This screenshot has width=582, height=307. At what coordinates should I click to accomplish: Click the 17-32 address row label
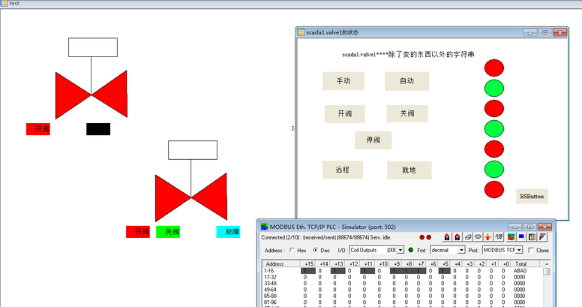tap(270, 277)
